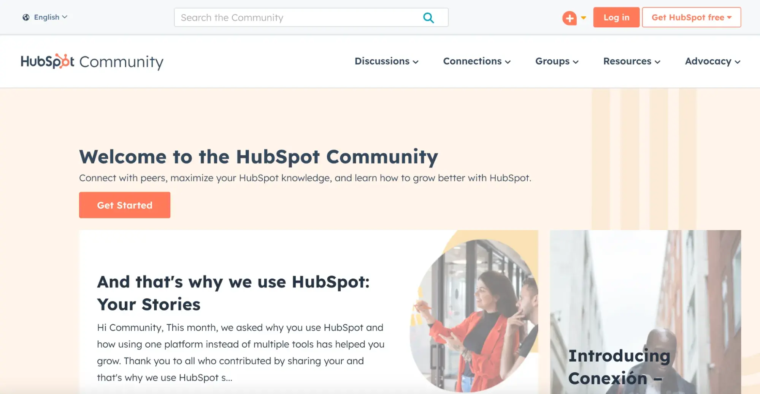Click the HubSpot Community logo
This screenshot has height=394, width=760.
[x=92, y=61]
